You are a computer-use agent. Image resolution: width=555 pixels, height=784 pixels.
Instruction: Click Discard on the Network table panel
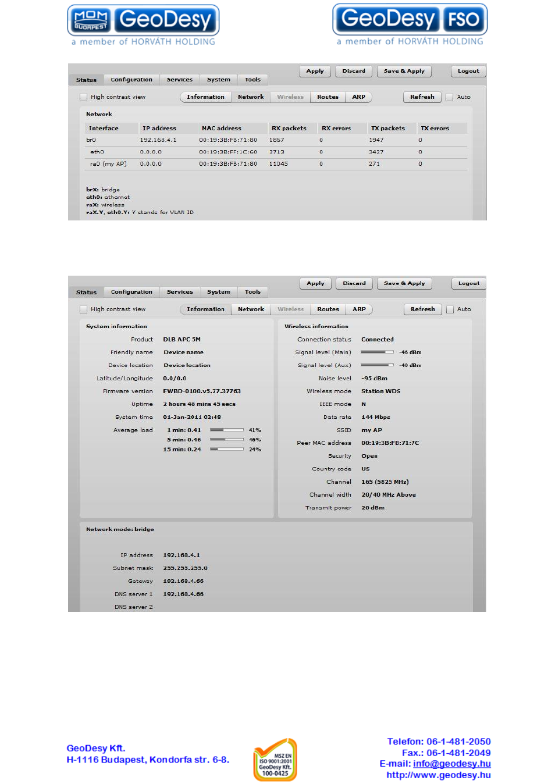(x=354, y=71)
